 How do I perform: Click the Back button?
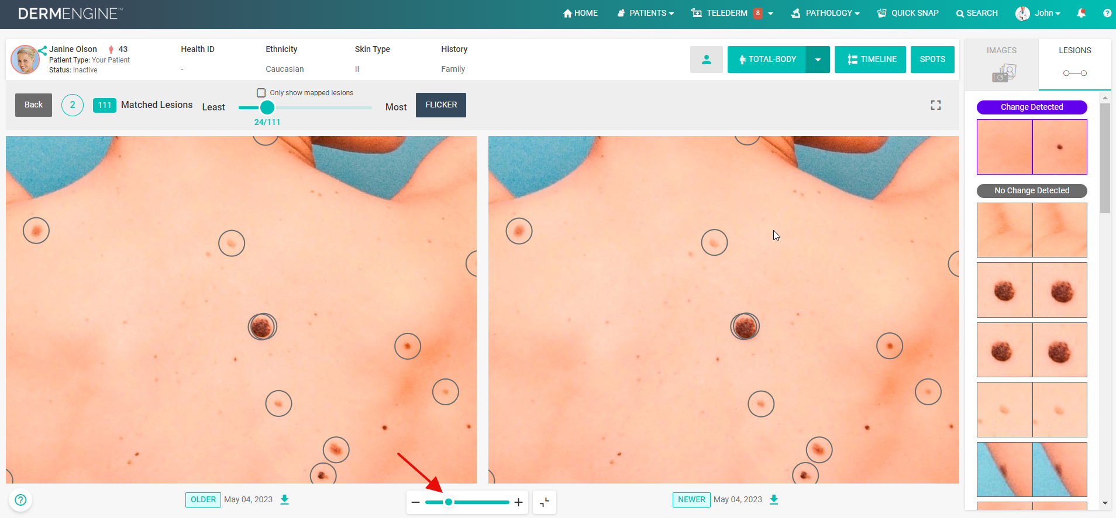33,105
